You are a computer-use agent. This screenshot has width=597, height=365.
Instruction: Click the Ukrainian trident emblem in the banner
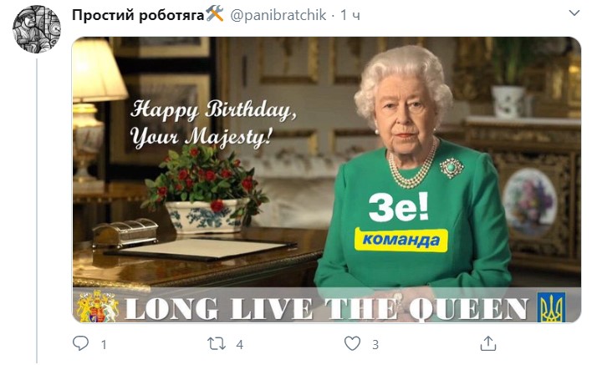coord(551,307)
